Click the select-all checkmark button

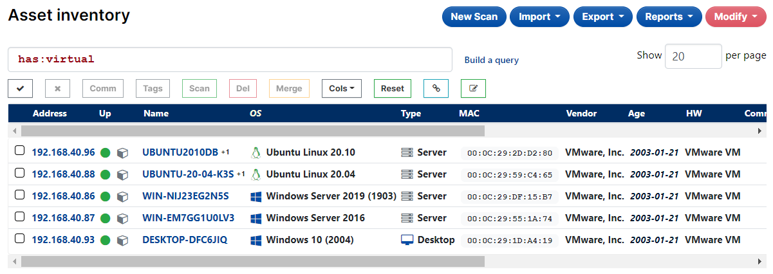[x=20, y=89]
